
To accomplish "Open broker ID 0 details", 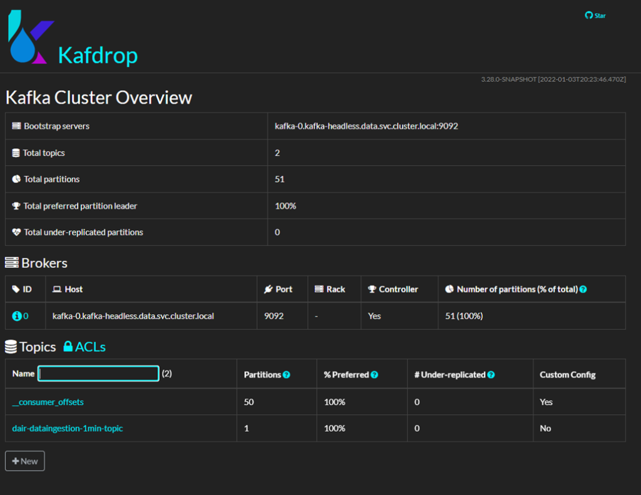I will tap(26, 316).
